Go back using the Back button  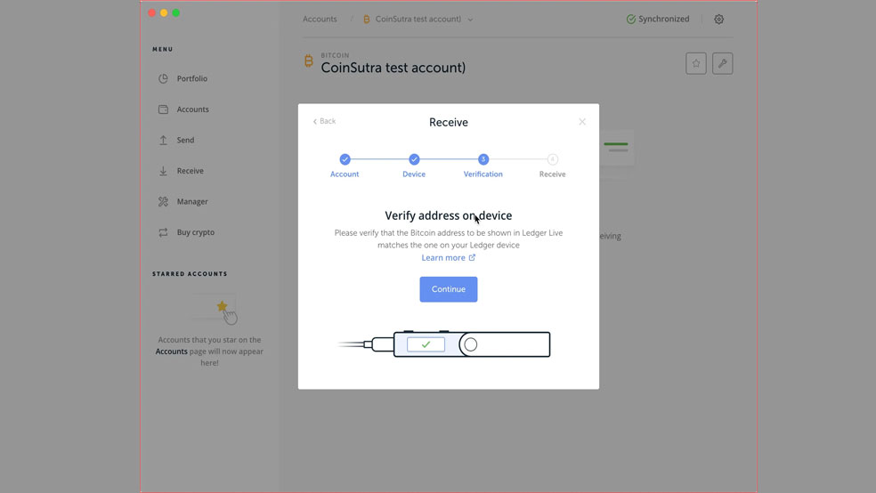pos(324,121)
